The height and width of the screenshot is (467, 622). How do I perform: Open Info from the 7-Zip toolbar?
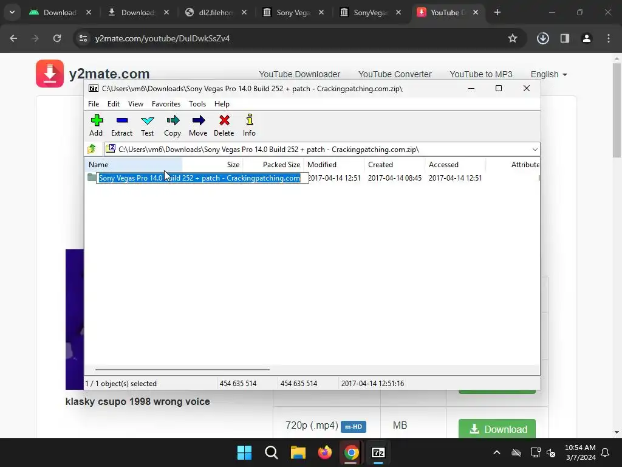[249, 125]
